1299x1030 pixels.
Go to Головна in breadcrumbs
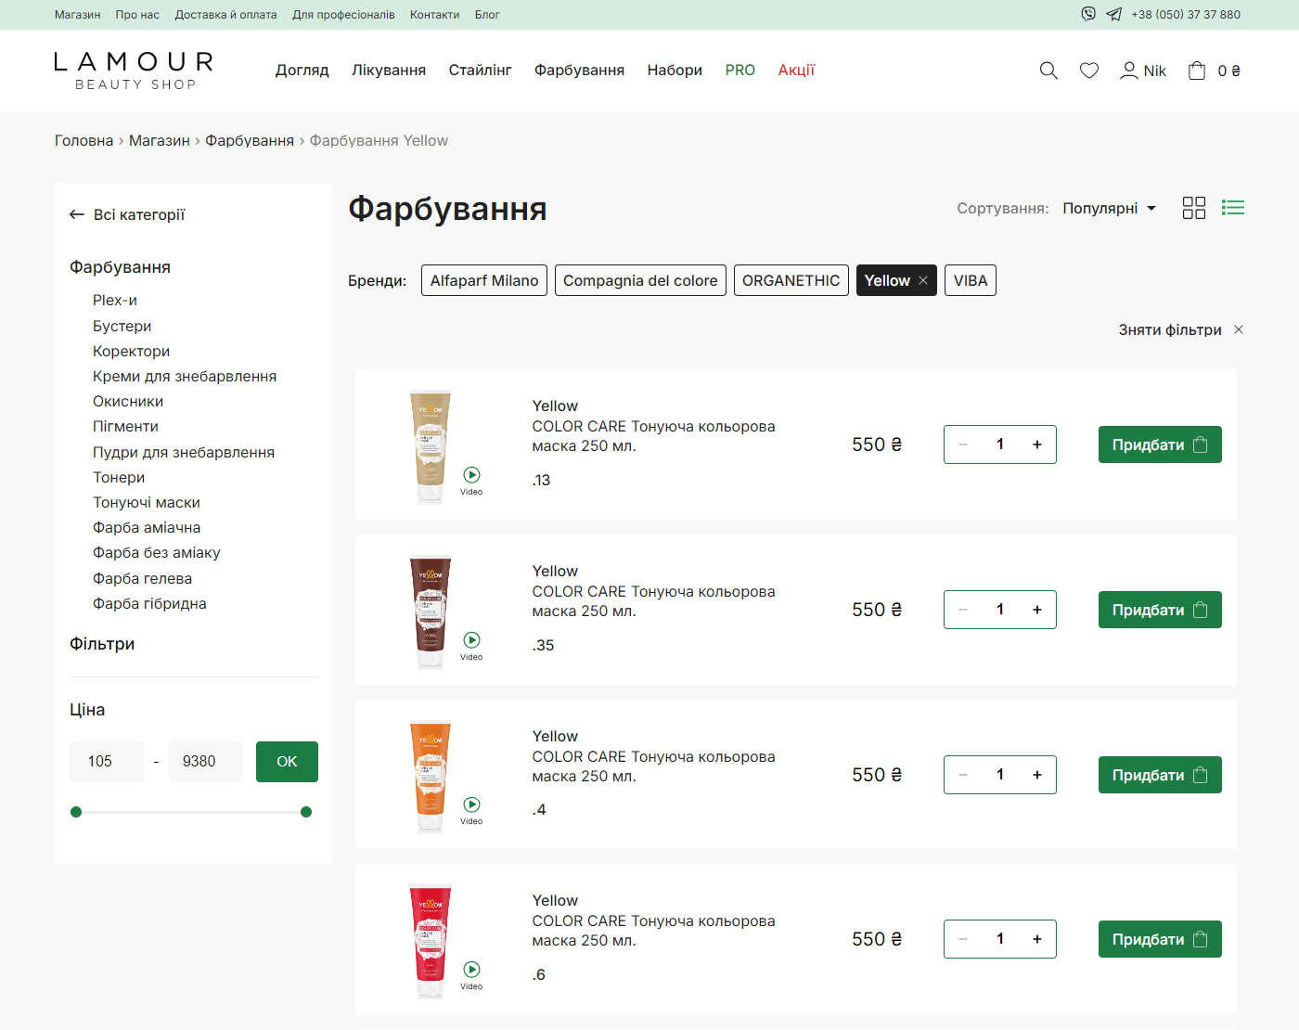pos(84,141)
